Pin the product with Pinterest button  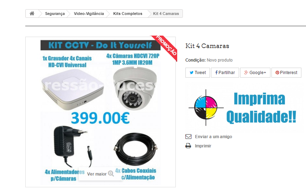(286, 73)
